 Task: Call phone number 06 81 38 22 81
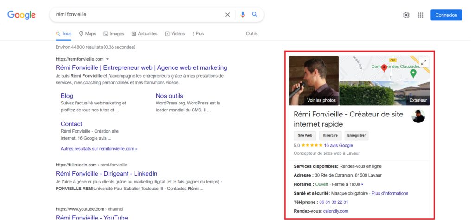[334, 202]
